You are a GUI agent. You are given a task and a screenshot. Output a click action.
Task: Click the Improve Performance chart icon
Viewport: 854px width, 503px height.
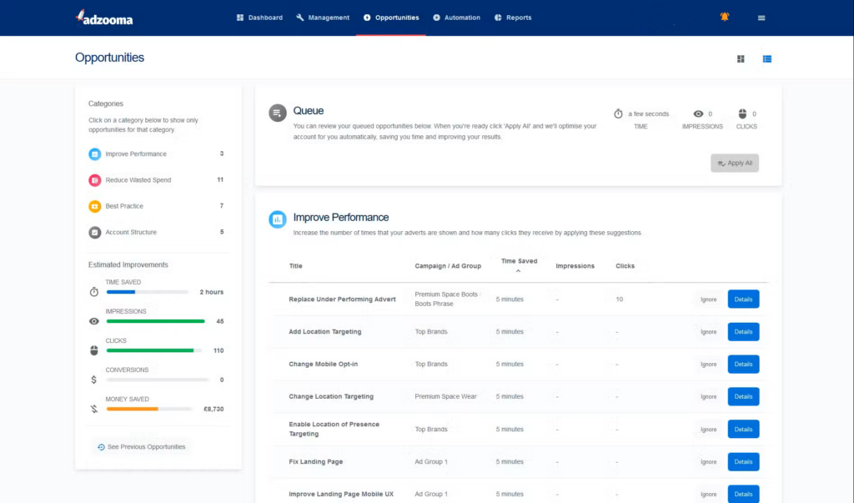tap(277, 219)
